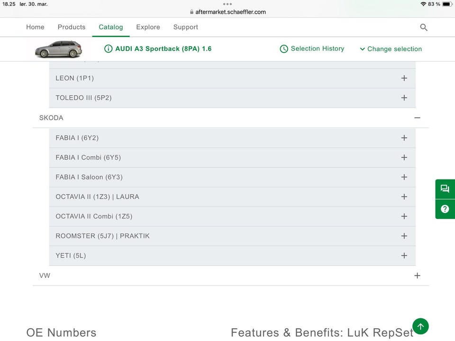
Task: Click the LEON (1P1) row text
Action: tap(74, 78)
